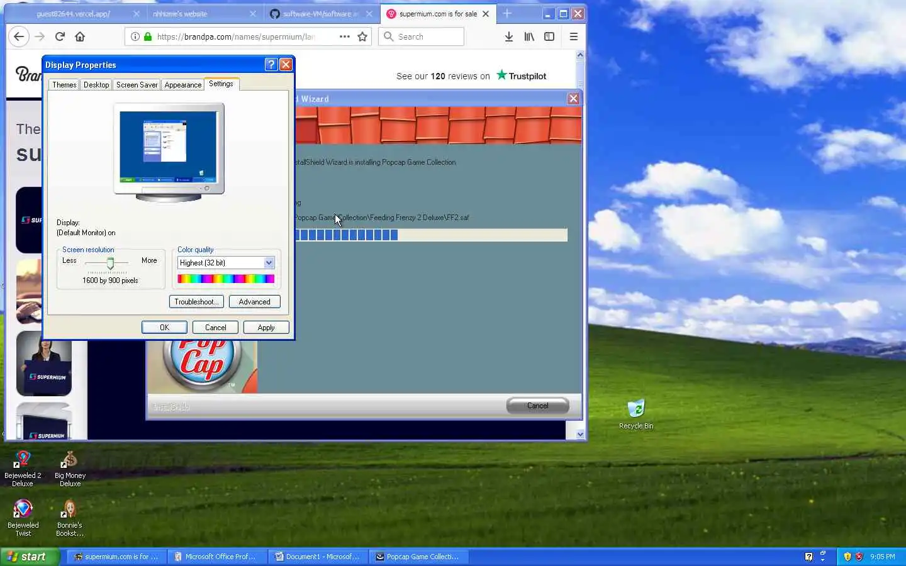The width and height of the screenshot is (906, 566).
Task: Select the Bejeweled Twist desktop shortcut
Action: [23, 518]
